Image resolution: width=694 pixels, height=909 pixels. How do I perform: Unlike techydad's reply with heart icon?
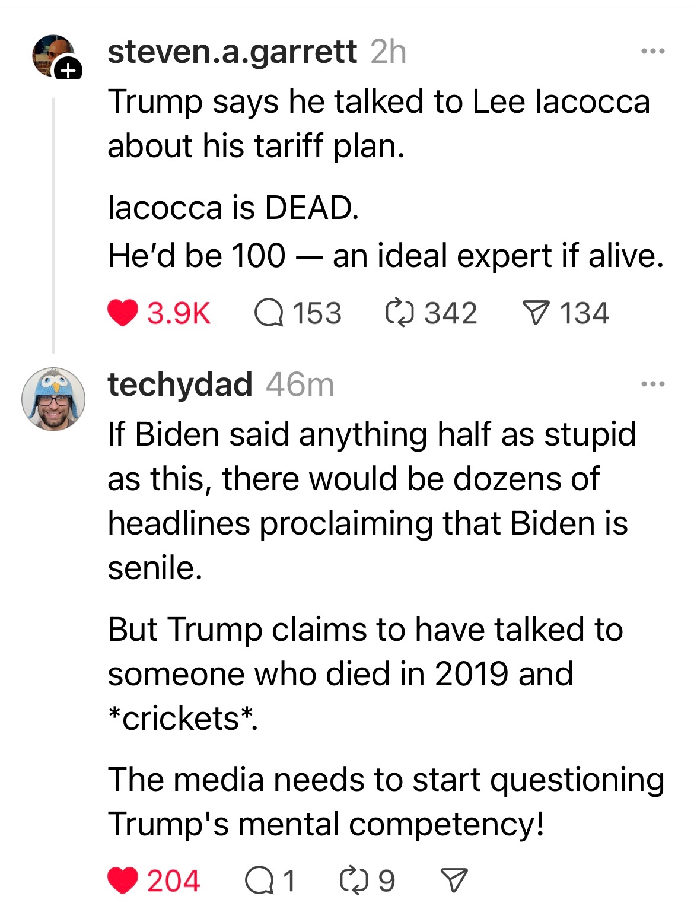123,881
